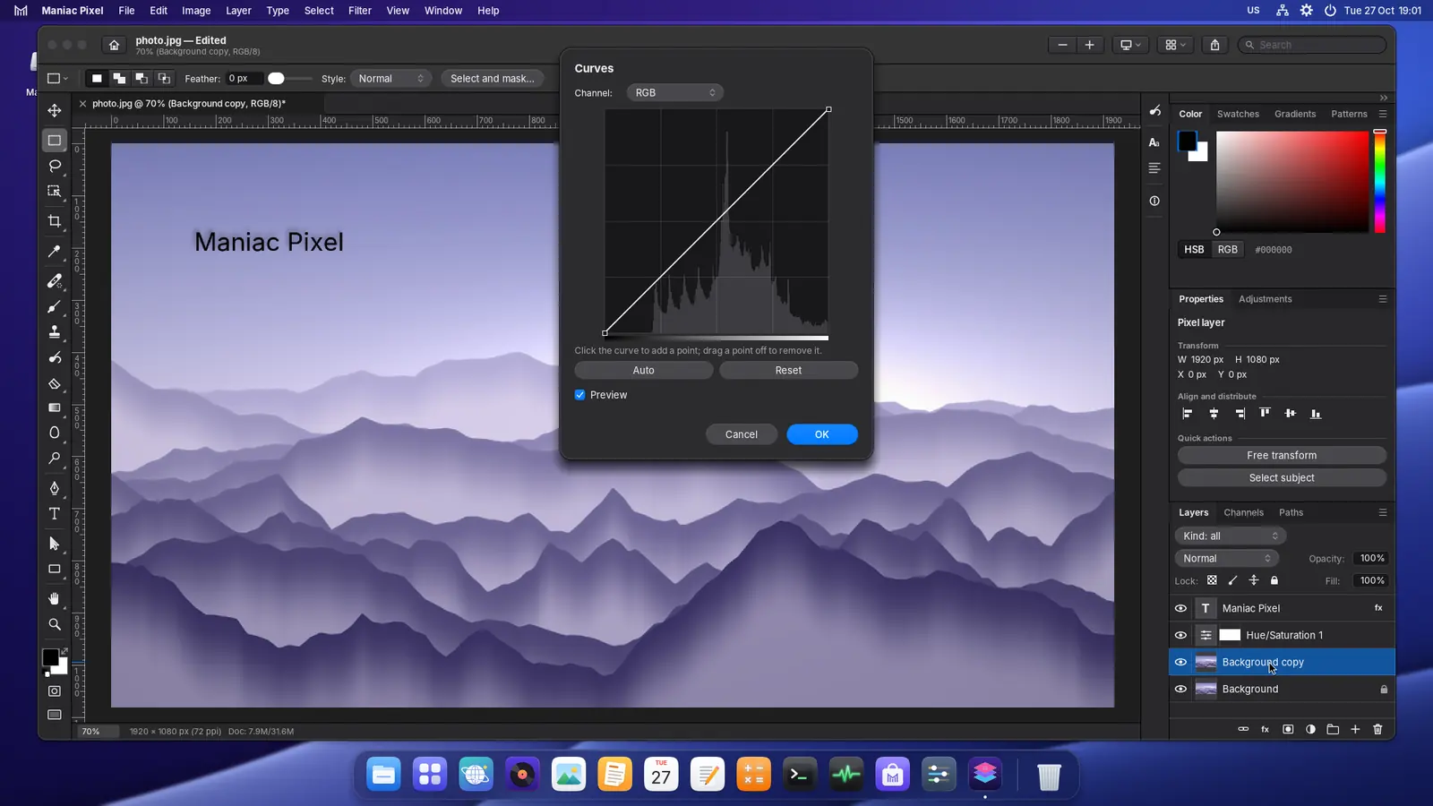Switch to the Channels tab
This screenshot has height=806, width=1433.
pos(1244,512)
